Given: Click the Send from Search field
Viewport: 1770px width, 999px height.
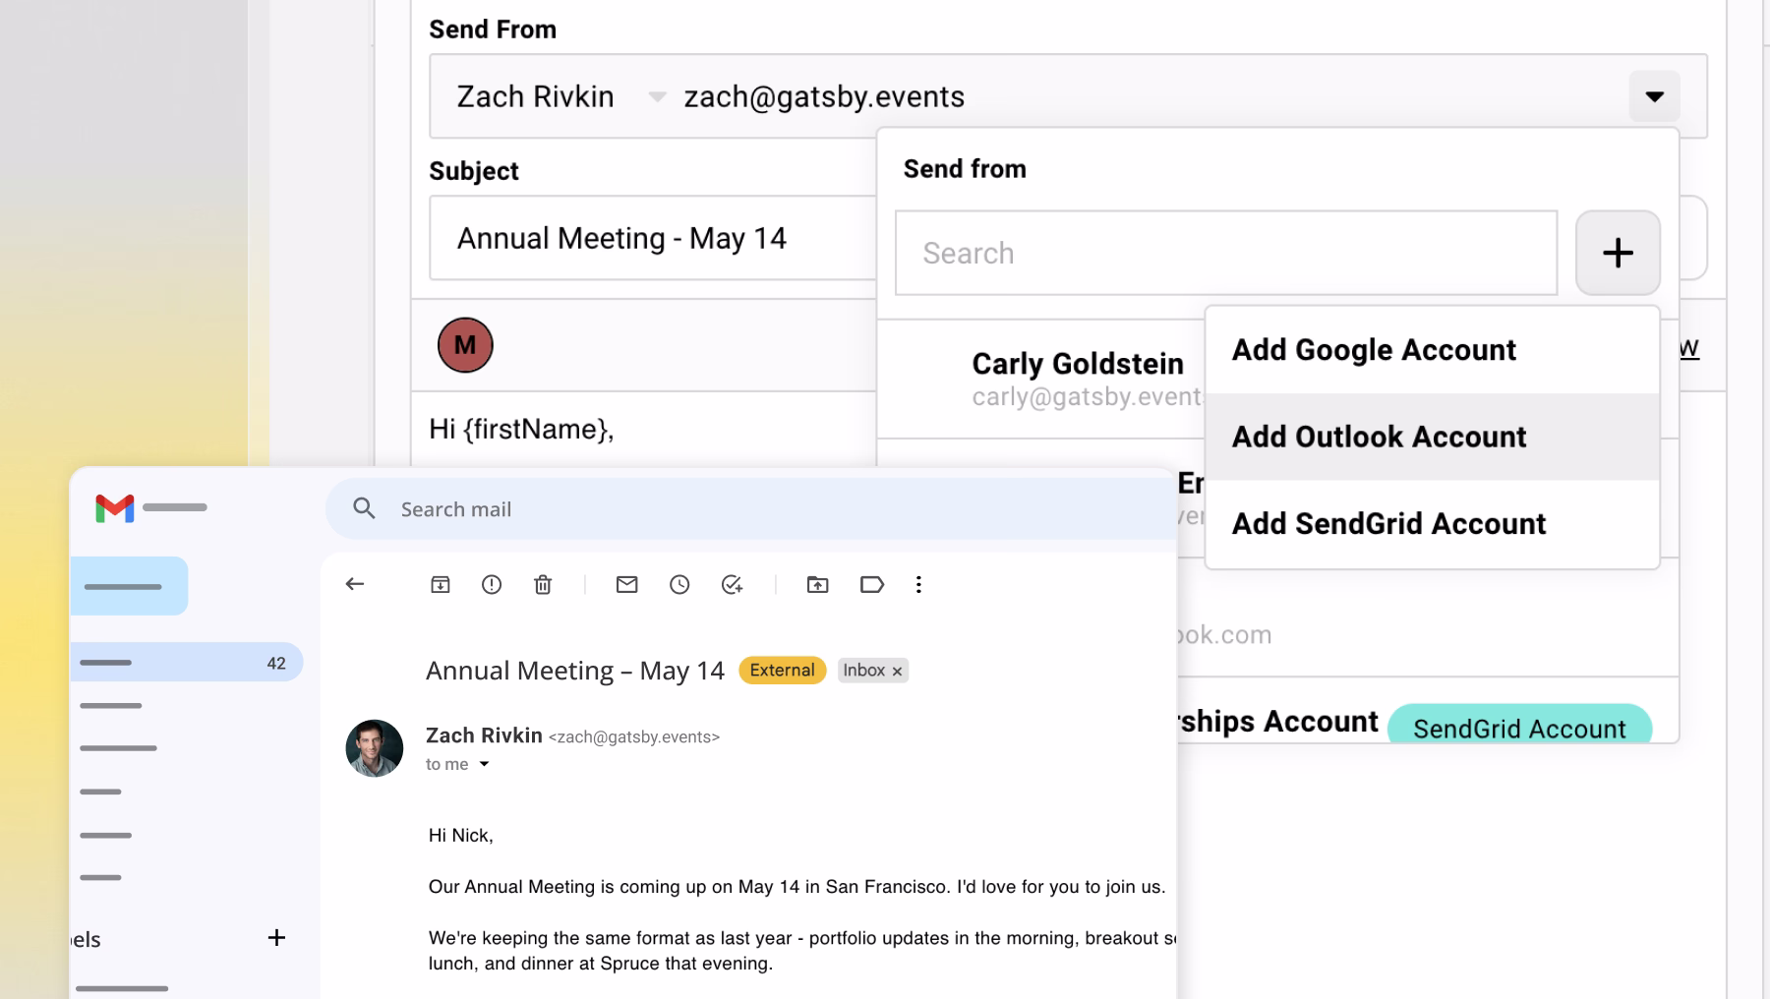Looking at the screenshot, I should 1225,253.
